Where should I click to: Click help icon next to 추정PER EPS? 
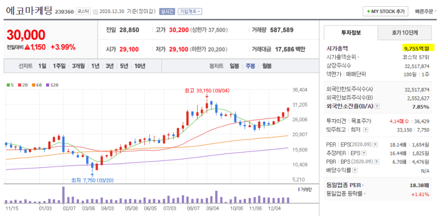pos(363,153)
